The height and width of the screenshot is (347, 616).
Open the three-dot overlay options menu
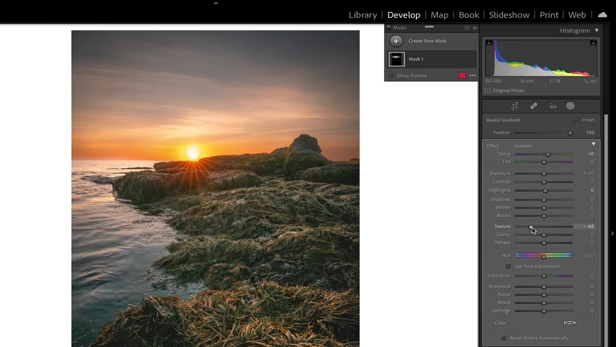[473, 75]
